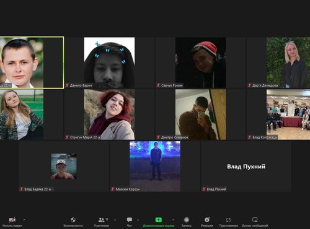Click the Дар'я Демидова name label

pos(265,85)
